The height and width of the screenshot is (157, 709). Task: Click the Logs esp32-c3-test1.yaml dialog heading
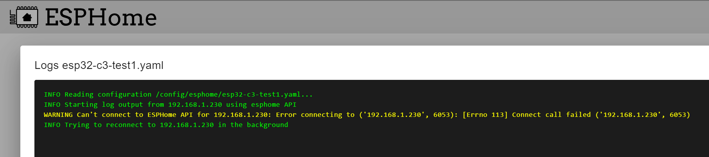tap(99, 65)
